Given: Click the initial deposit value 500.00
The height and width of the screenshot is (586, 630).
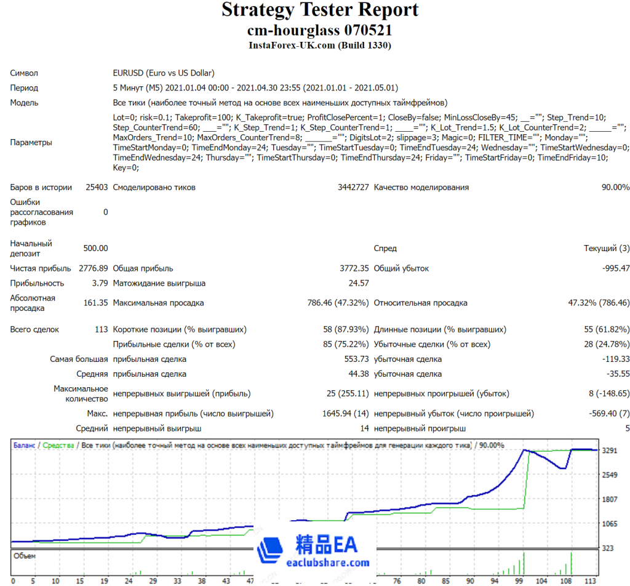Looking at the screenshot, I should point(95,248).
